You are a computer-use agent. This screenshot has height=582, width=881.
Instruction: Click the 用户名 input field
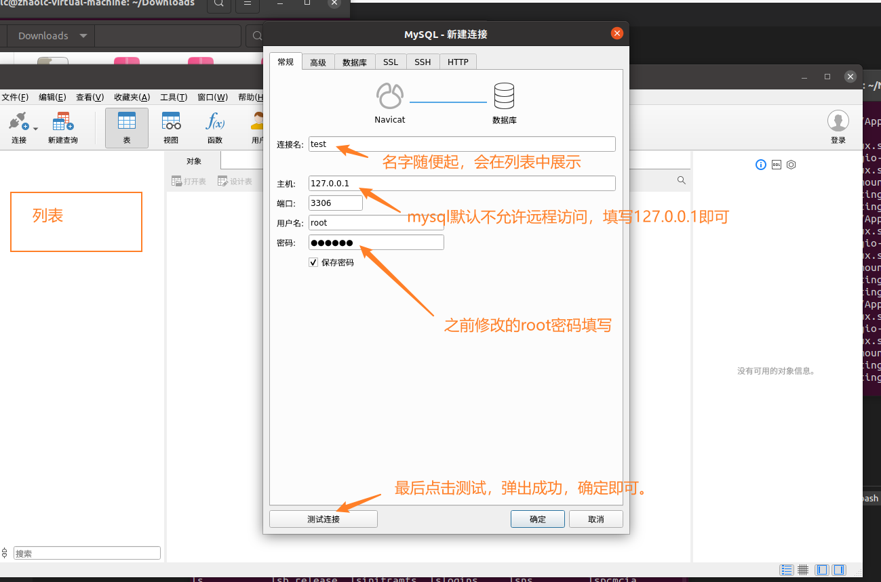pos(376,222)
